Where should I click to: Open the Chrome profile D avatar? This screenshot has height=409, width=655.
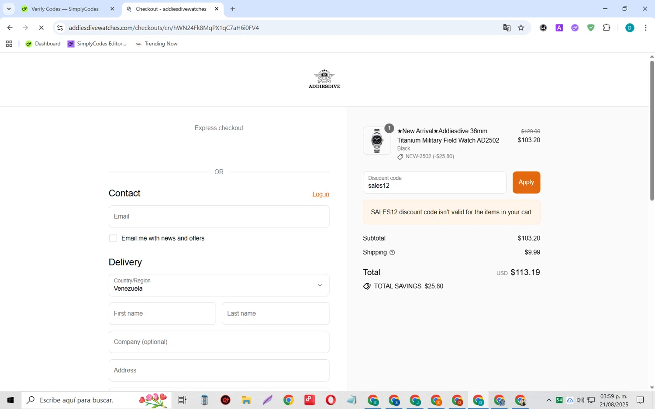pyautogui.click(x=630, y=27)
